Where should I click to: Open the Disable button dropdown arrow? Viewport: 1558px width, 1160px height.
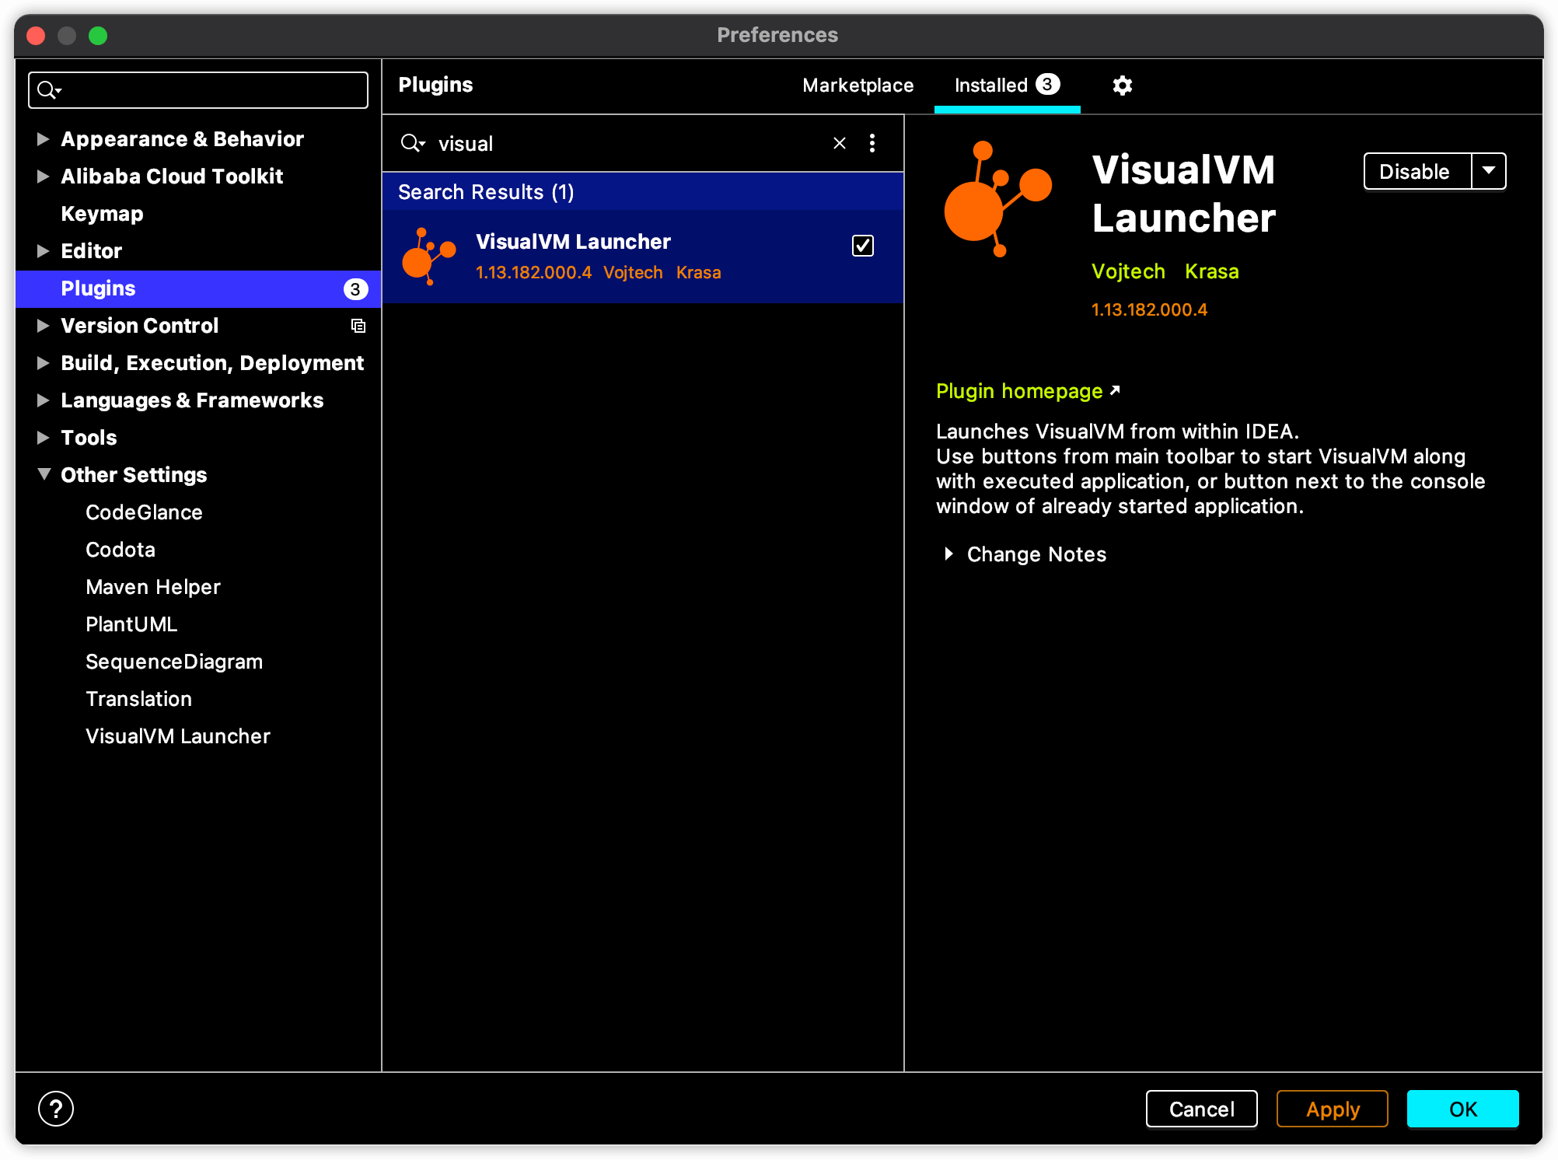(x=1489, y=171)
